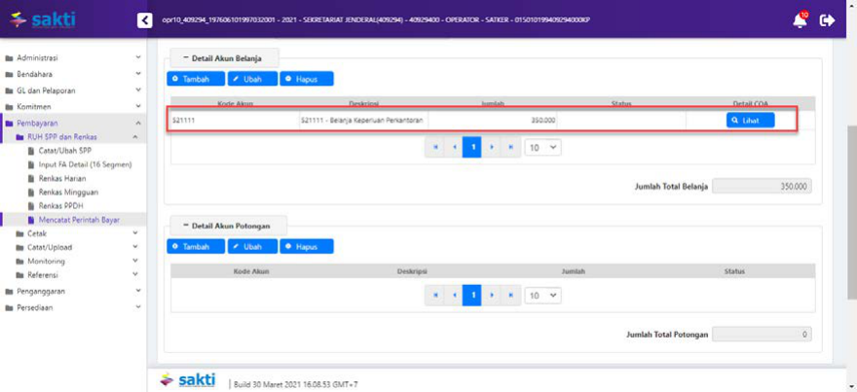Click Hapus in Detail Akun Potongan
857x392 pixels.
pos(307,247)
